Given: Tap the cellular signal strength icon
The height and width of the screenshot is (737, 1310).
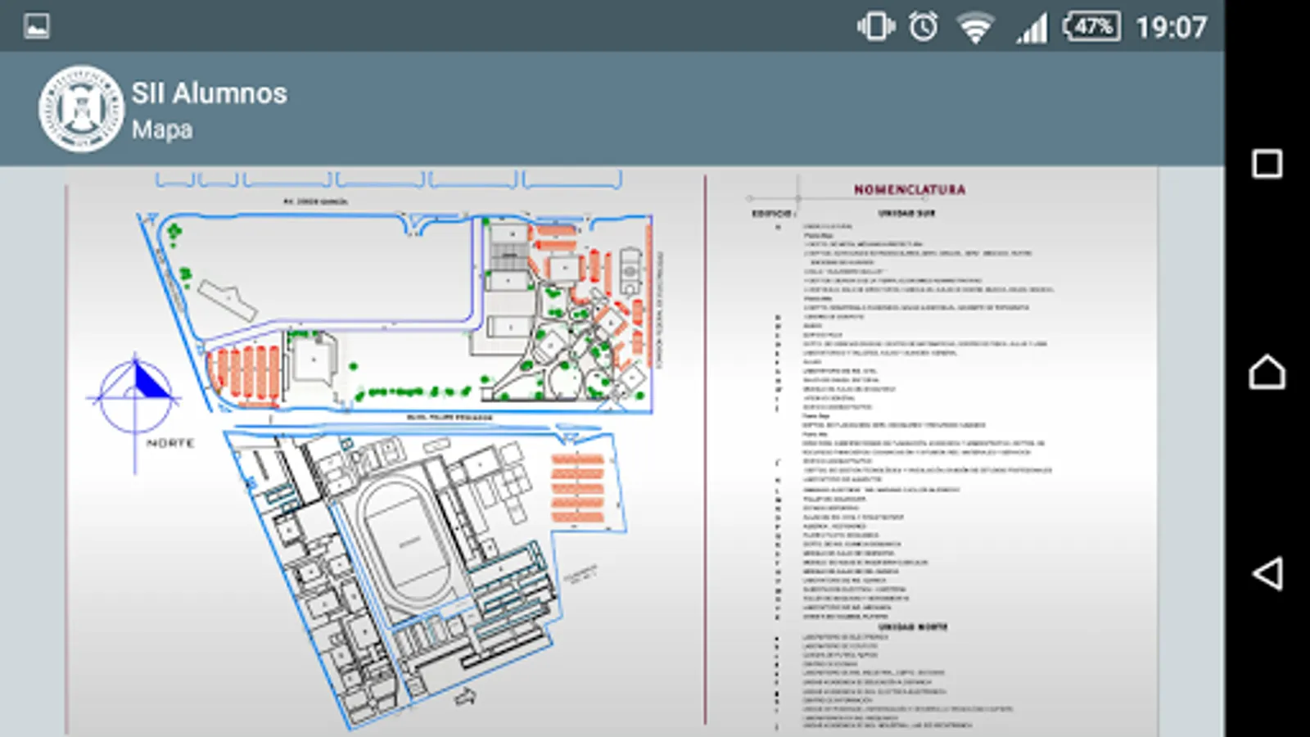Looking at the screenshot, I should 1032,29.
